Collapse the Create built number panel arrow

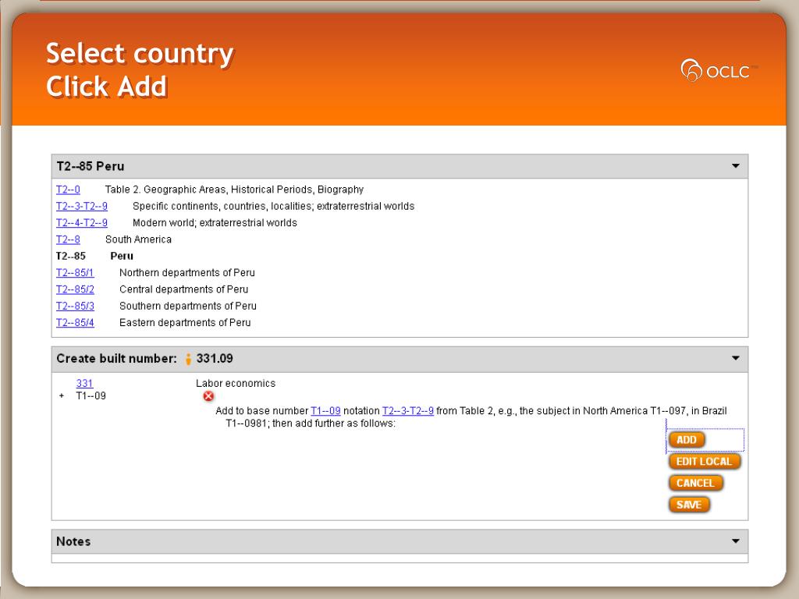[735, 358]
